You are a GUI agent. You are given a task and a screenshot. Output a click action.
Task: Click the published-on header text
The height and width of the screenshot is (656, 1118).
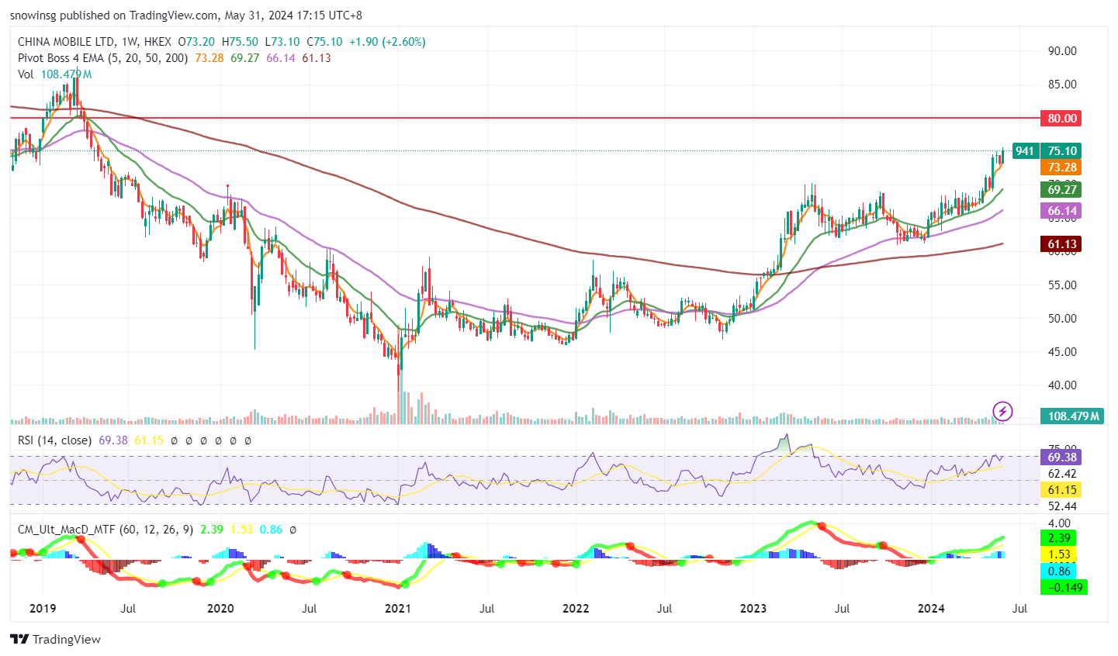click(186, 16)
